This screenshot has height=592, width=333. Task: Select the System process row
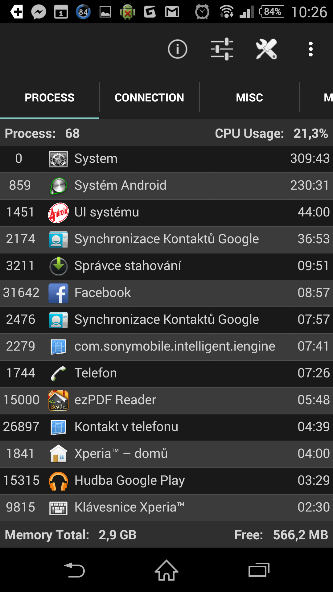click(x=166, y=159)
